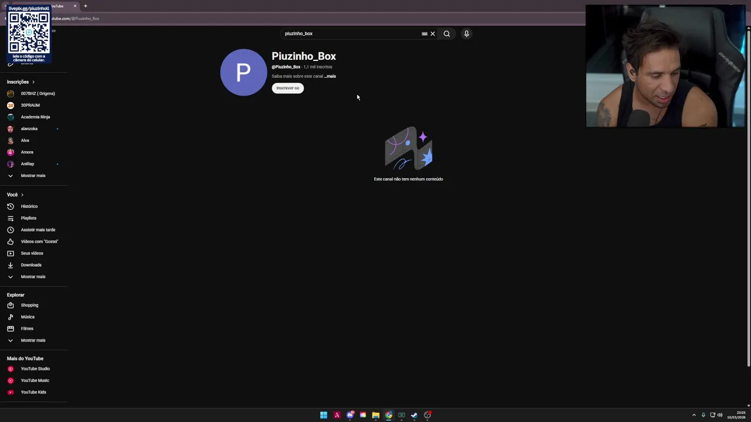This screenshot has height=422, width=751.
Task: Open the 007BHZ ( Origens) subscription
Action: pos(33,93)
